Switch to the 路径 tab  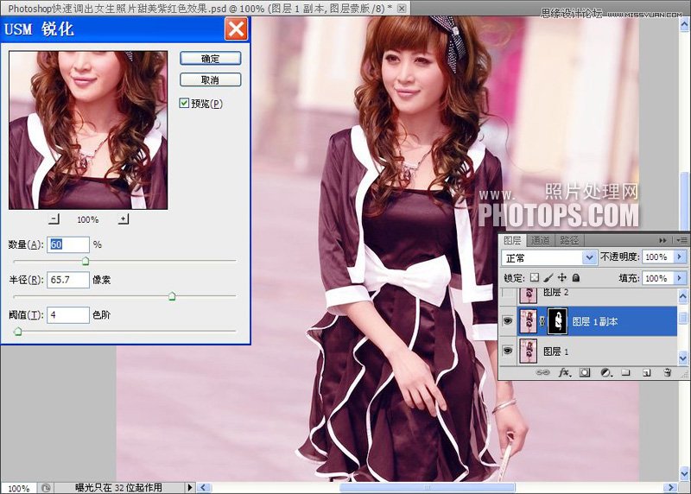[569, 240]
